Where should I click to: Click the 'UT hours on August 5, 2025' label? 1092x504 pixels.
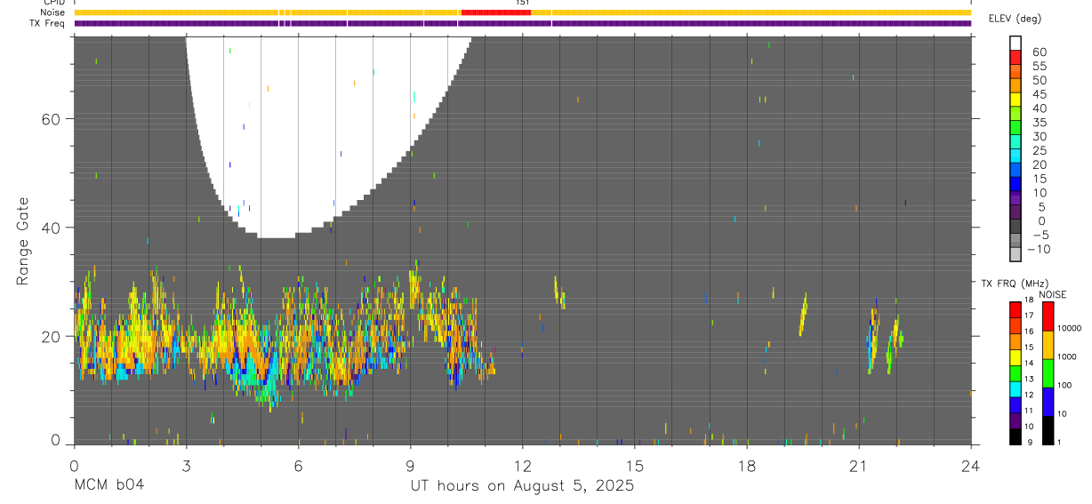(522, 486)
